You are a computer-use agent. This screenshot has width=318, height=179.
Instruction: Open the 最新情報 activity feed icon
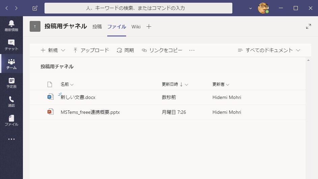(x=11, y=26)
